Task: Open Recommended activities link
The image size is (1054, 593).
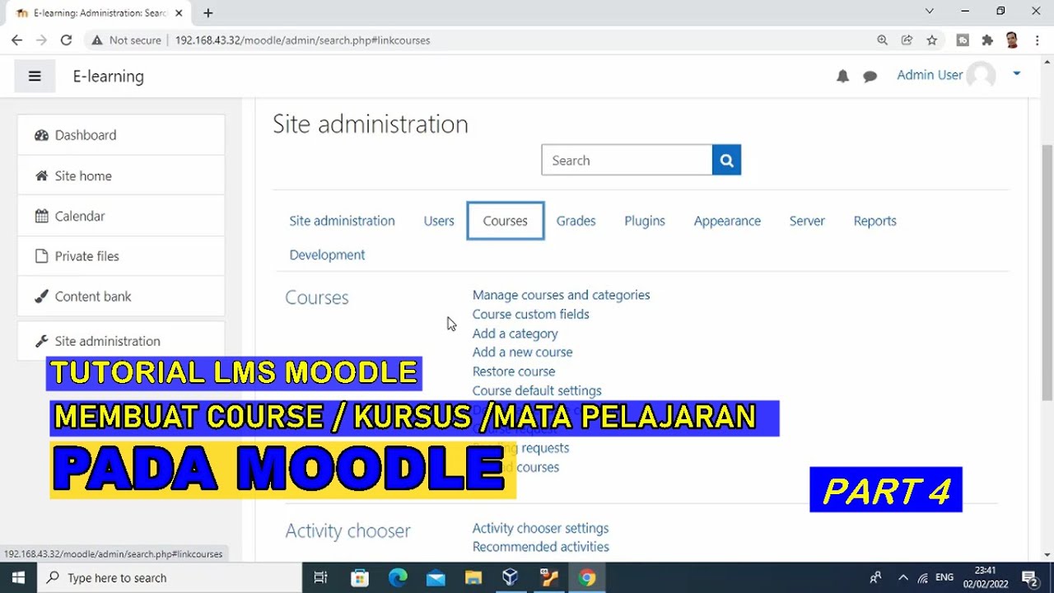Action: click(540, 547)
